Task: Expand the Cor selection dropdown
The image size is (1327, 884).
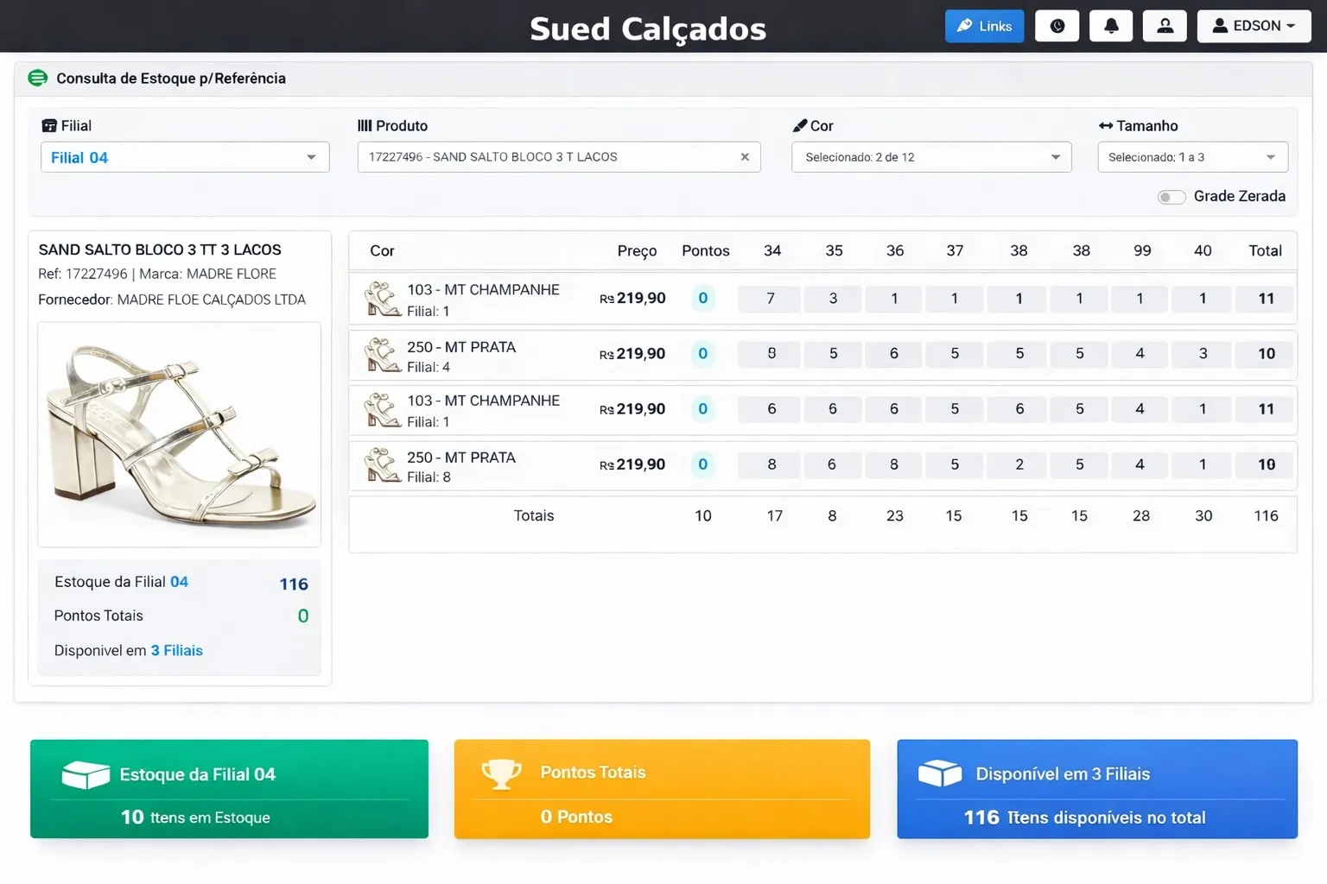Action: (x=930, y=157)
